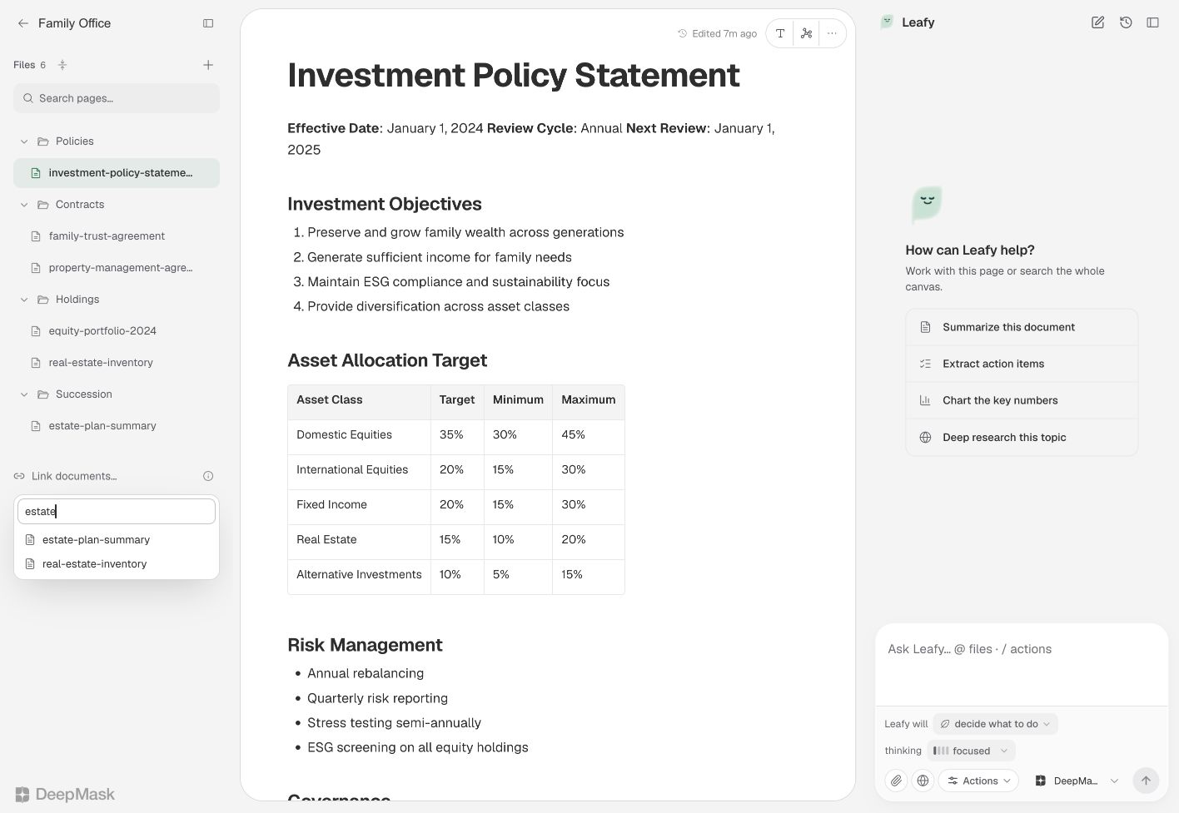This screenshot has width=1179, height=813.
Task: Click the Edited 7m ago history link
Action: 717,34
